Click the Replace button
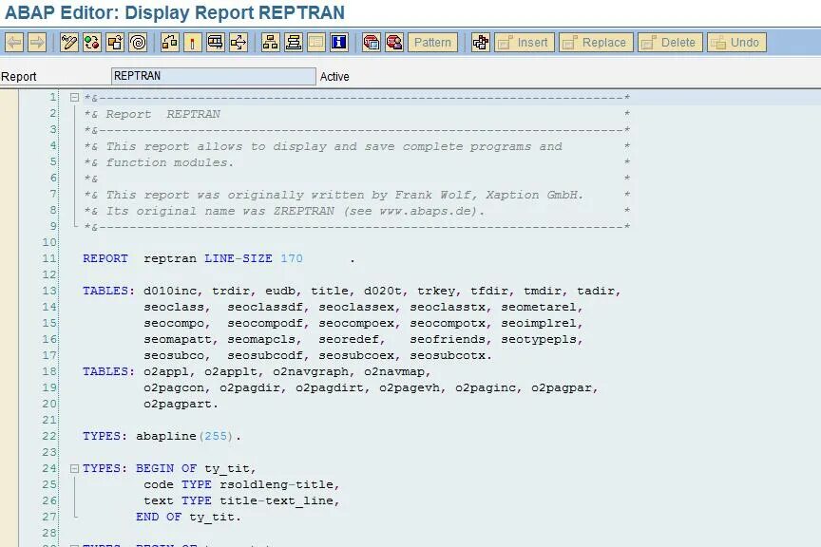Viewport: 821px width, 547px height. [594, 42]
